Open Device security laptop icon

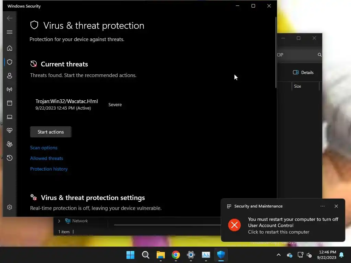tap(9, 117)
